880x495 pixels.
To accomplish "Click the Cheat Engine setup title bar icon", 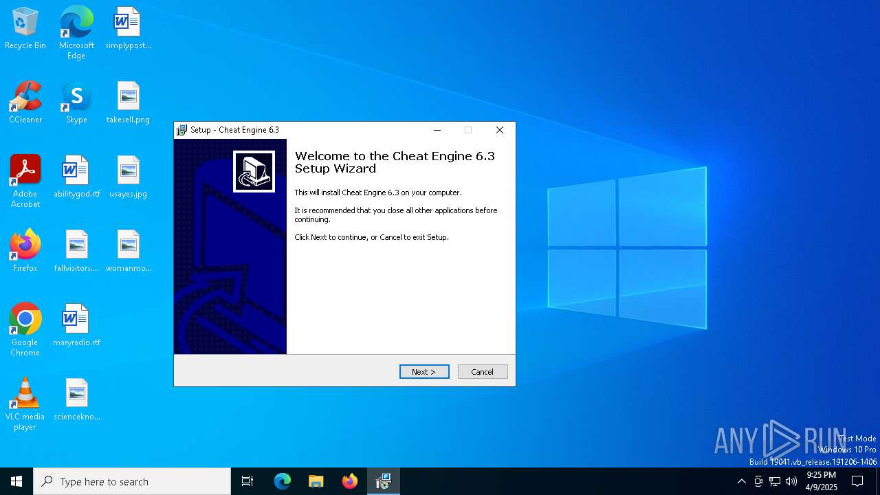I will click(x=181, y=130).
